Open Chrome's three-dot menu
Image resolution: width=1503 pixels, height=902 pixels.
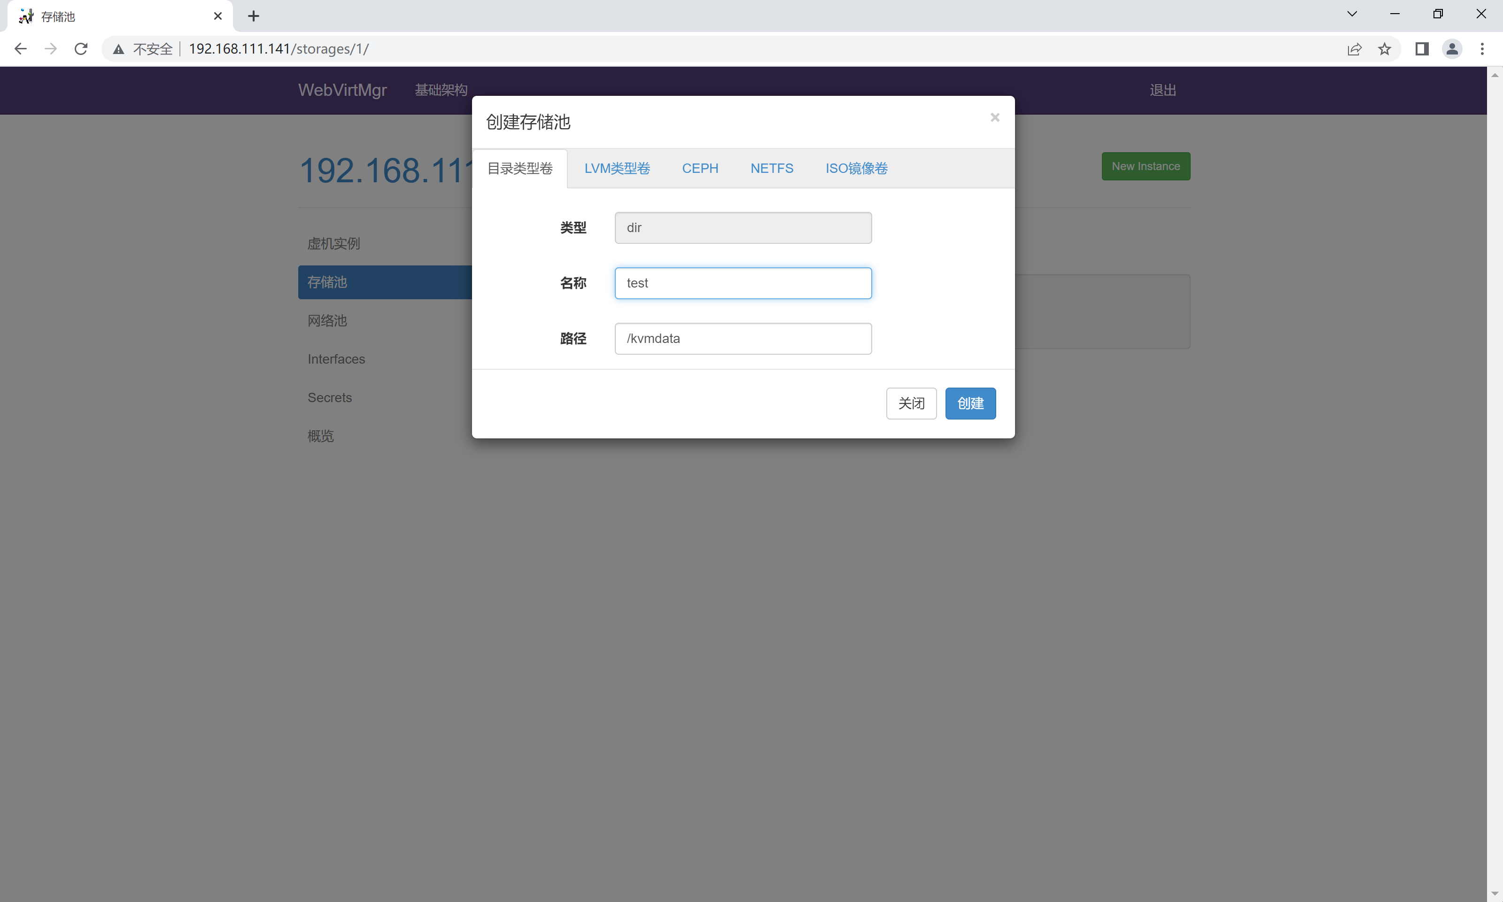click(x=1482, y=49)
